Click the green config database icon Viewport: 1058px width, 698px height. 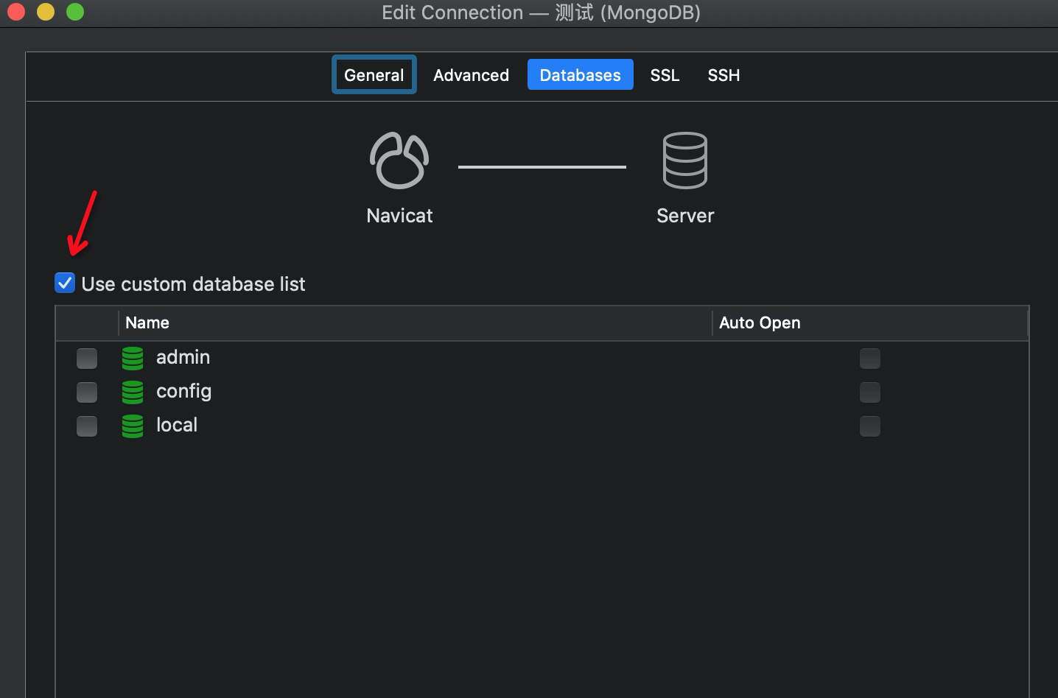click(133, 392)
